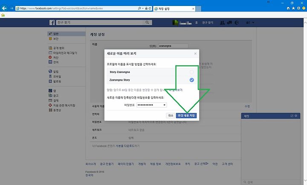Open the 팔로워 (Followers) sidebar item
307x185 pixels.
55,81
